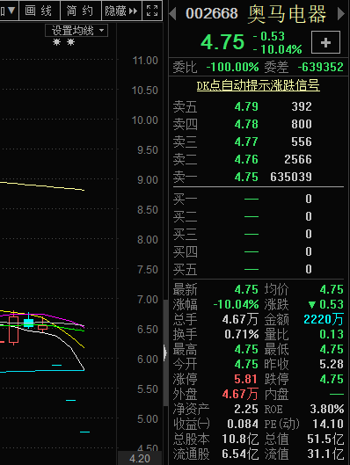Open the 设置均线 dropdown
This screenshot has height=465, width=350.
(77, 31)
